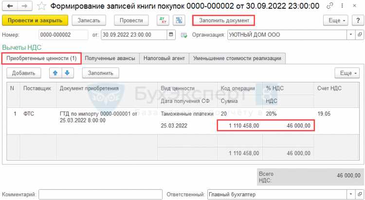Click the Записать button
Viewport: 365px width, 200px height.
tap(89, 20)
